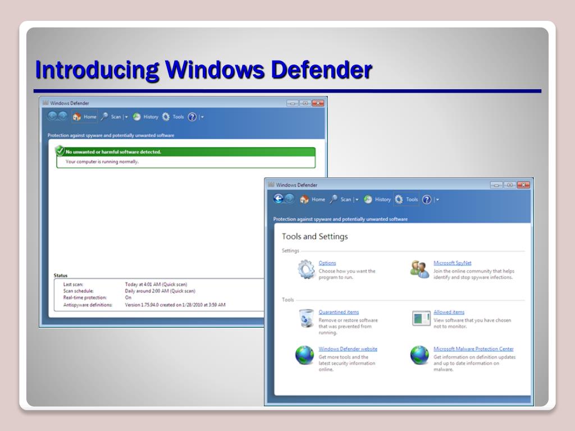575x431 pixels.
Task: Open Scan dropdown in Tools and Settings window
Action: 357,200
